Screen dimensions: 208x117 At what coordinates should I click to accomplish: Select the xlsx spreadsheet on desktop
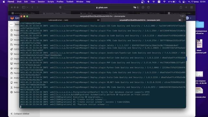tap(199, 90)
